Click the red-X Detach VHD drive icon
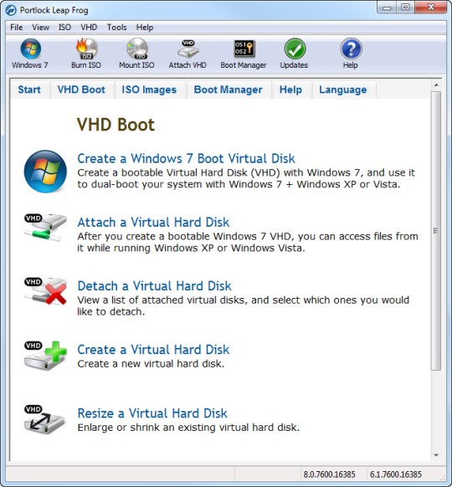This screenshot has width=452, height=487. pyautogui.click(x=45, y=291)
